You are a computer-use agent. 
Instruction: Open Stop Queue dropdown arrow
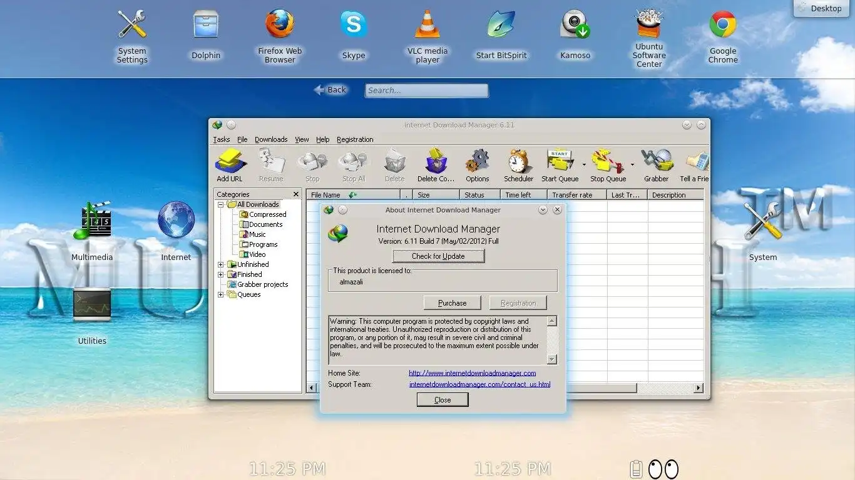[x=632, y=165]
